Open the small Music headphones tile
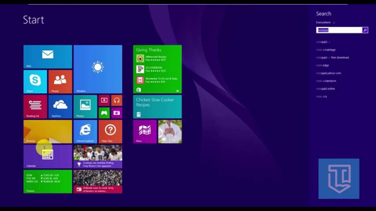The width and height of the screenshot is (376, 211). point(117,100)
